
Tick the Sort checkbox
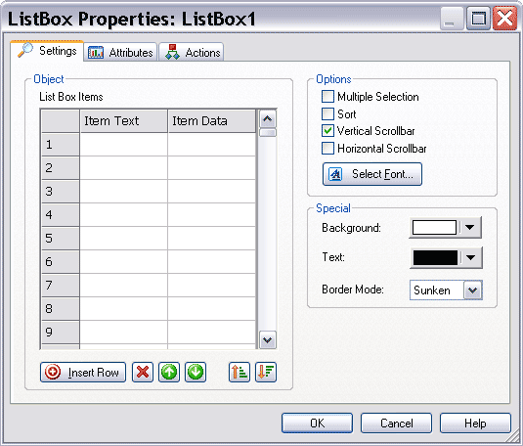[327, 113]
